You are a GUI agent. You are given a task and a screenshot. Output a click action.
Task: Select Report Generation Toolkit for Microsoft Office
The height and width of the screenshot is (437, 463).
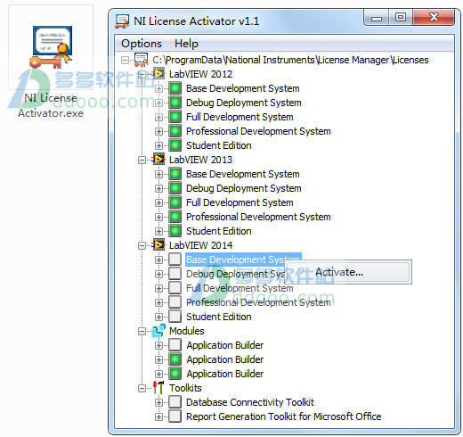coord(283,416)
